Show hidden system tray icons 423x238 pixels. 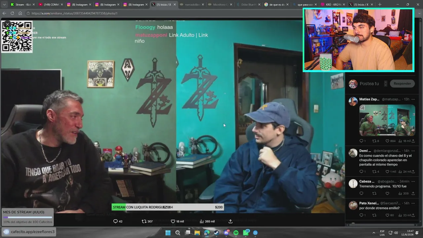[374, 233]
